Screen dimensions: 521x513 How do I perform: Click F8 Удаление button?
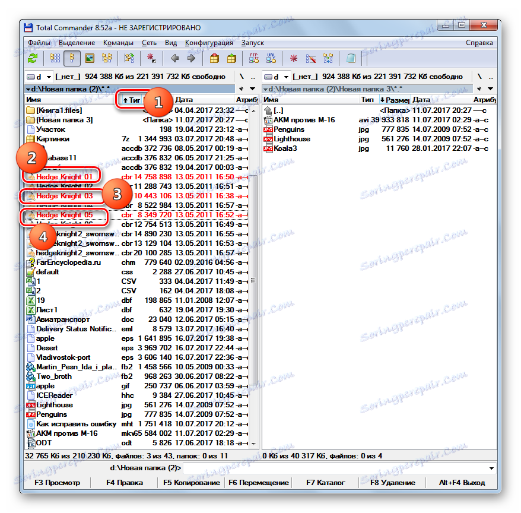(393, 482)
